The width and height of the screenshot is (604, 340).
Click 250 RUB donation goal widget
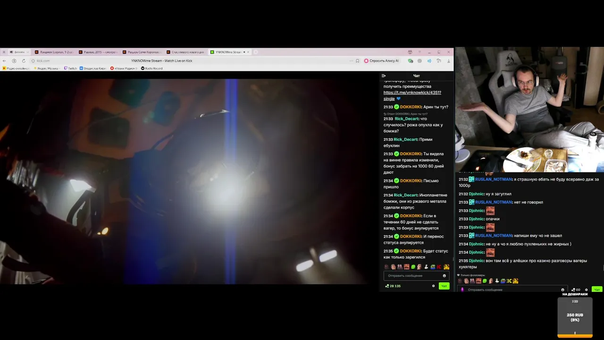(x=575, y=317)
